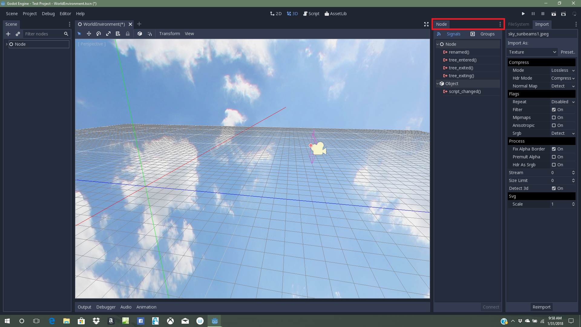The height and width of the screenshot is (327, 581).
Task: Toggle the Filter checkbox
Action: point(554,110)
